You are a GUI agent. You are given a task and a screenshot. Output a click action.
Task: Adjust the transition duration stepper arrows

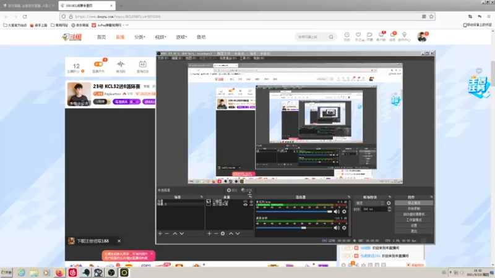click(x=389, y=209)
